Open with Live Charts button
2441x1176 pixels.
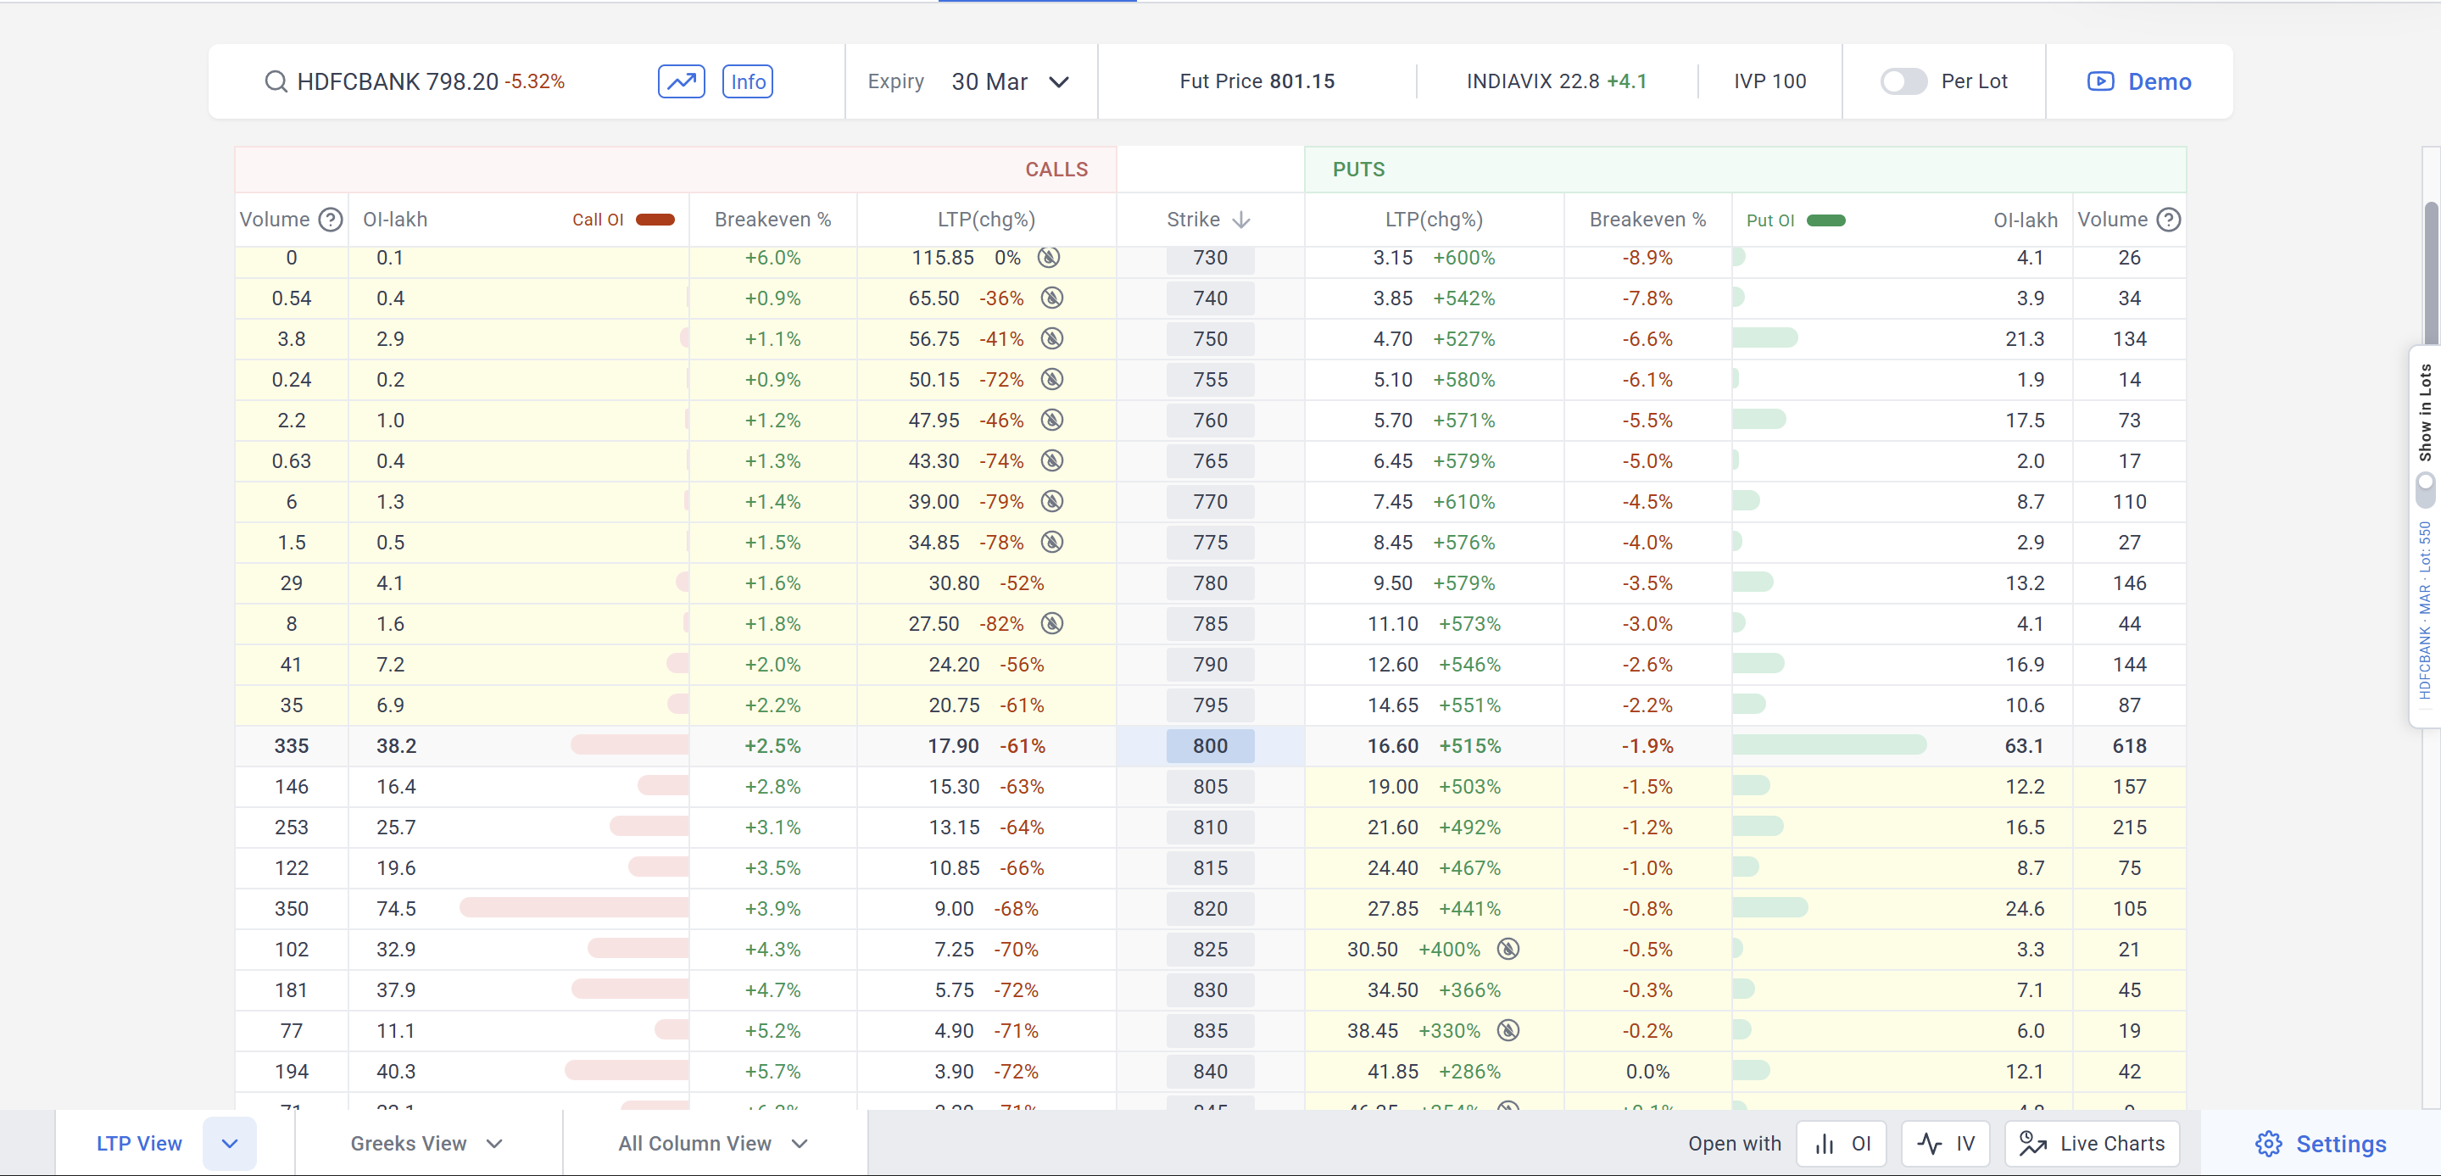click(2093, 1144)
